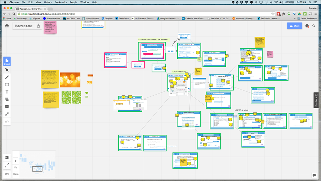Click the minimap viewport rectangle

click(37, 169)
